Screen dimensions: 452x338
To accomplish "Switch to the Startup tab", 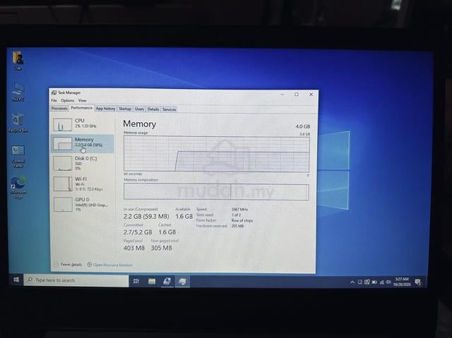I will click(x=125, y=109).
